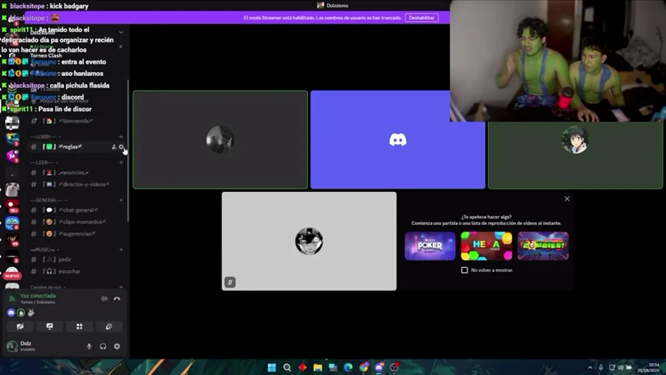
Task: Open the pedir music channel
Action: [x=76, y=259]
